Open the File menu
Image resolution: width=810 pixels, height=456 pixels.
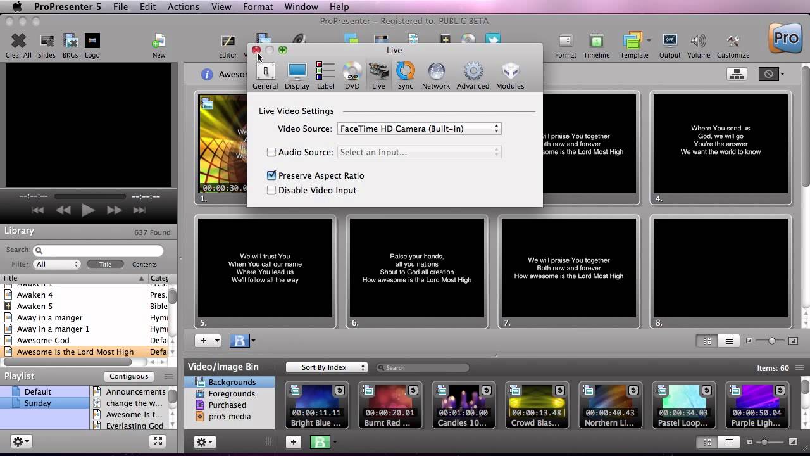120,7
